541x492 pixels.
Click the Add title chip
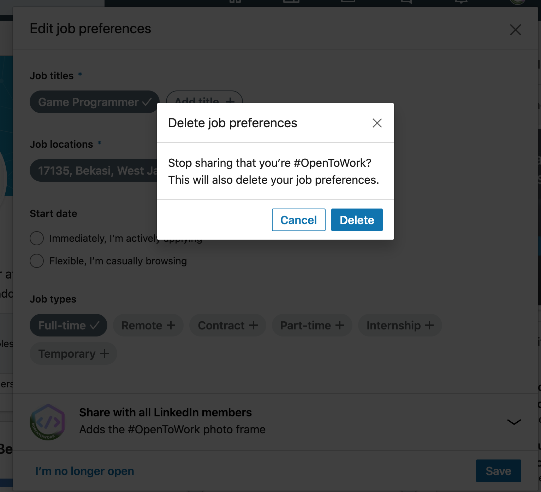204,97
